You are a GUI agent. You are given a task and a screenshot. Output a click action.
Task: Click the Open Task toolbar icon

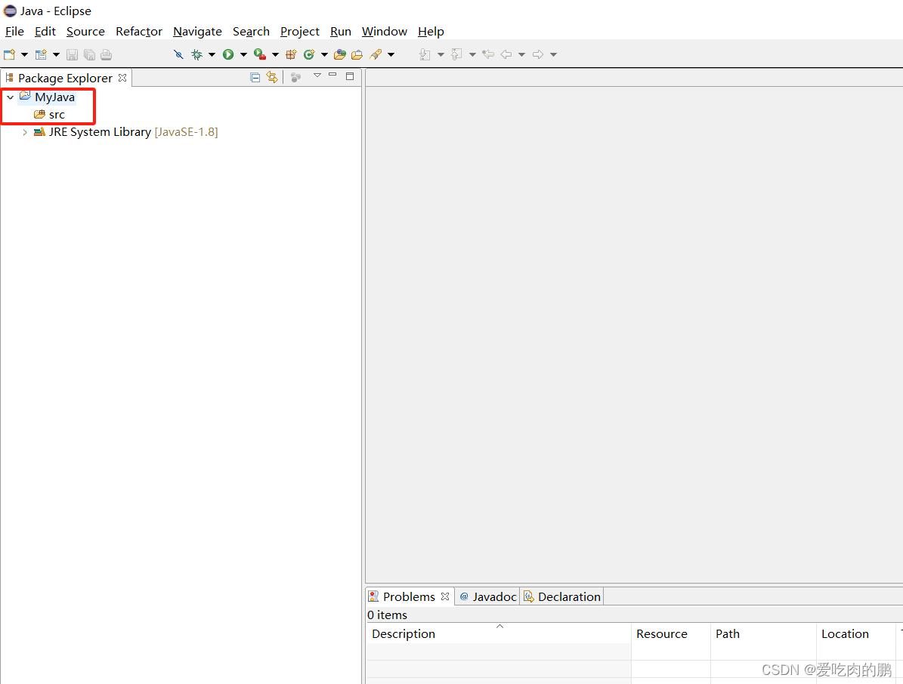[x=357, y=54]
